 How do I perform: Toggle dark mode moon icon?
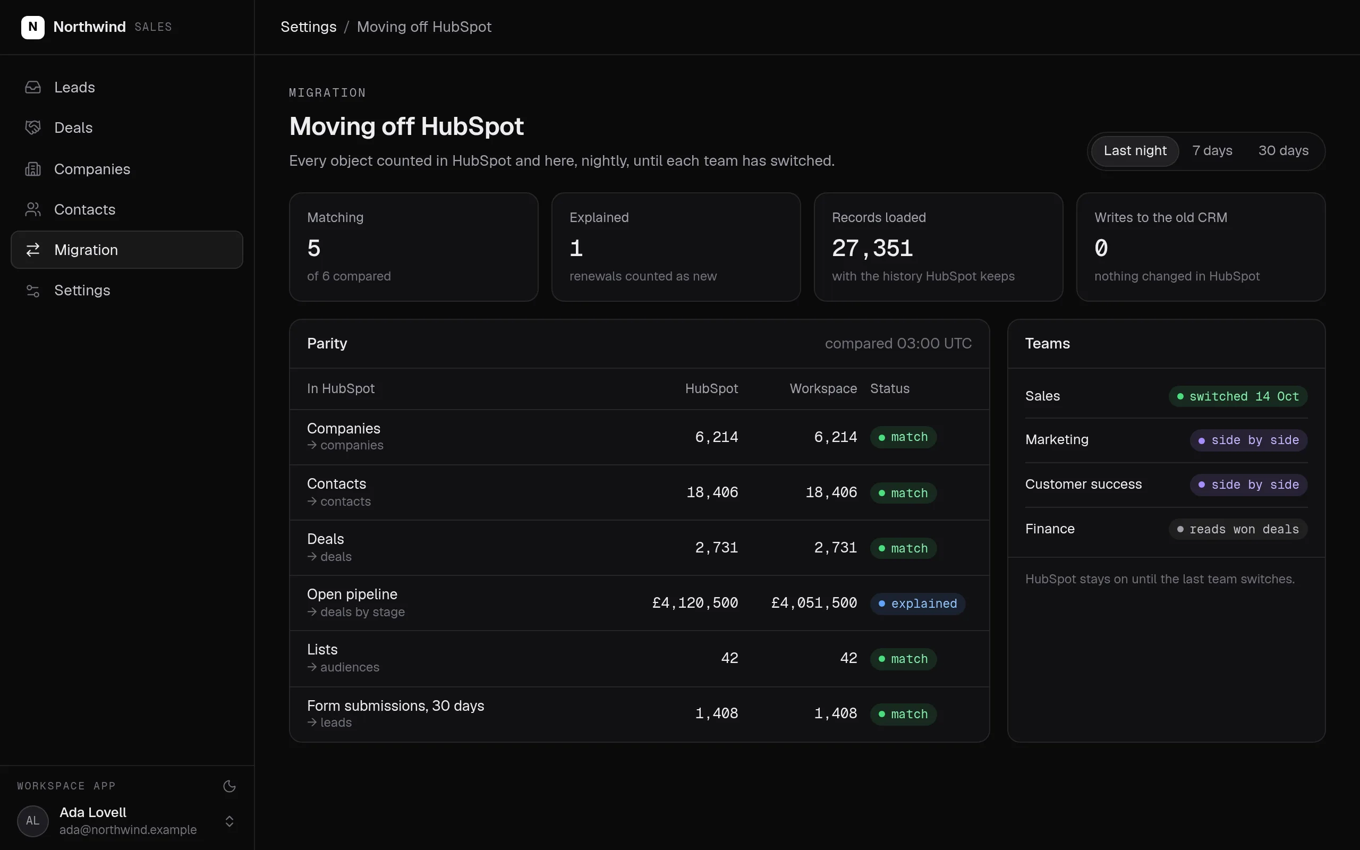click(229, 786)
